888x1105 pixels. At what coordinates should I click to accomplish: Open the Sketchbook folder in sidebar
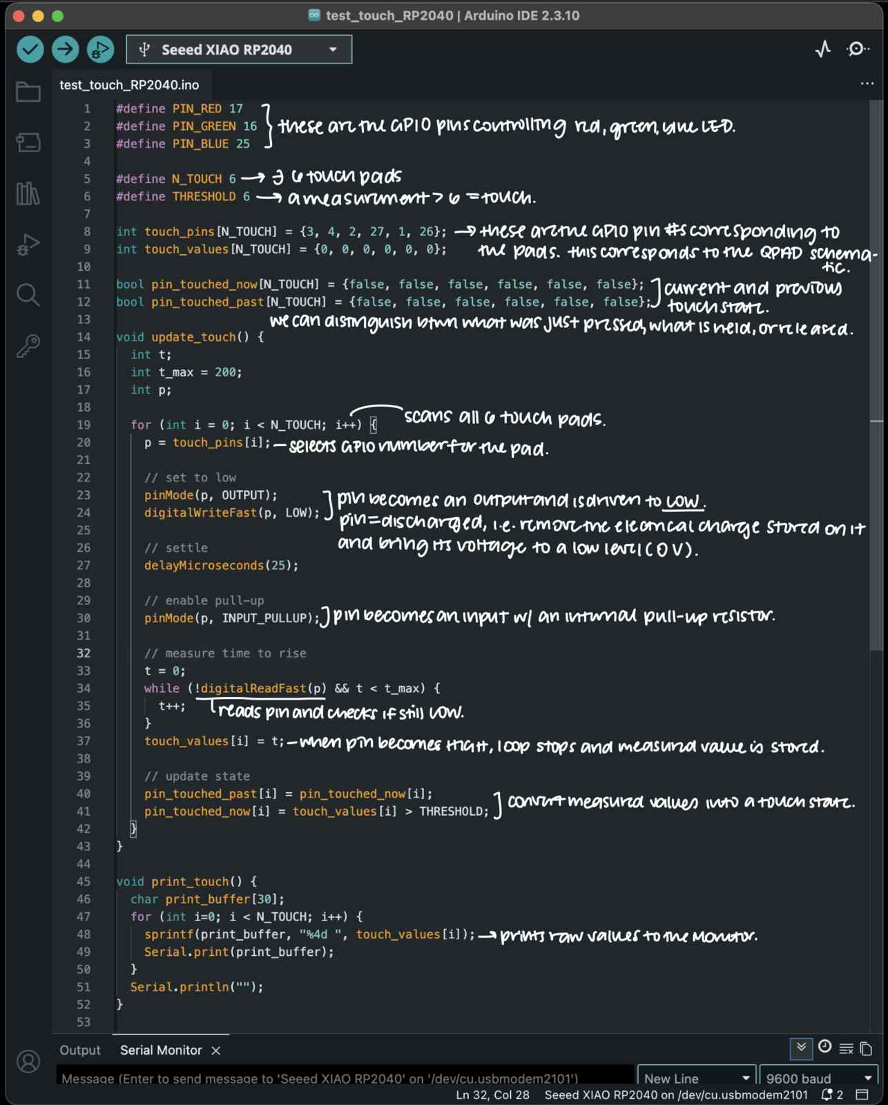(28, 92)
